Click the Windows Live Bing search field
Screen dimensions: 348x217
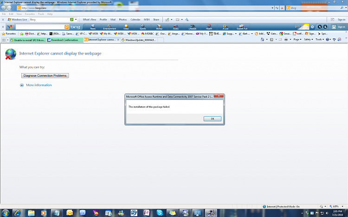tap(50, 19)
